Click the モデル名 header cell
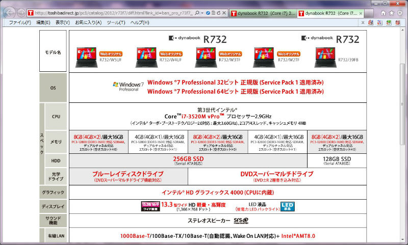This screenshot has height=245, width=408. [x=53, y=51]
